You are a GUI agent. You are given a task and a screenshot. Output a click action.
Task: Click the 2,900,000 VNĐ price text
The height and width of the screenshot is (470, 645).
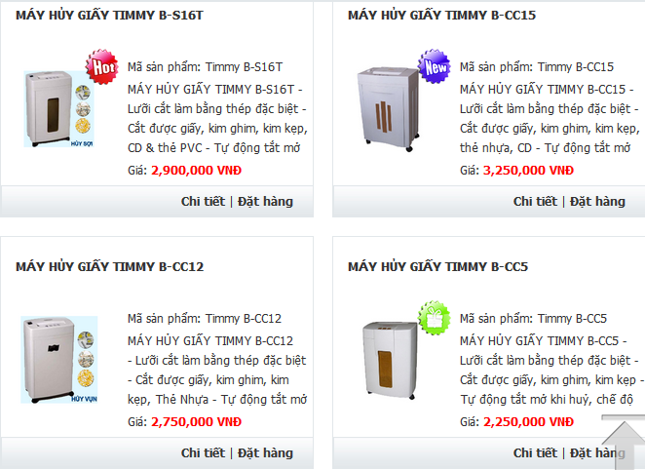197,170
